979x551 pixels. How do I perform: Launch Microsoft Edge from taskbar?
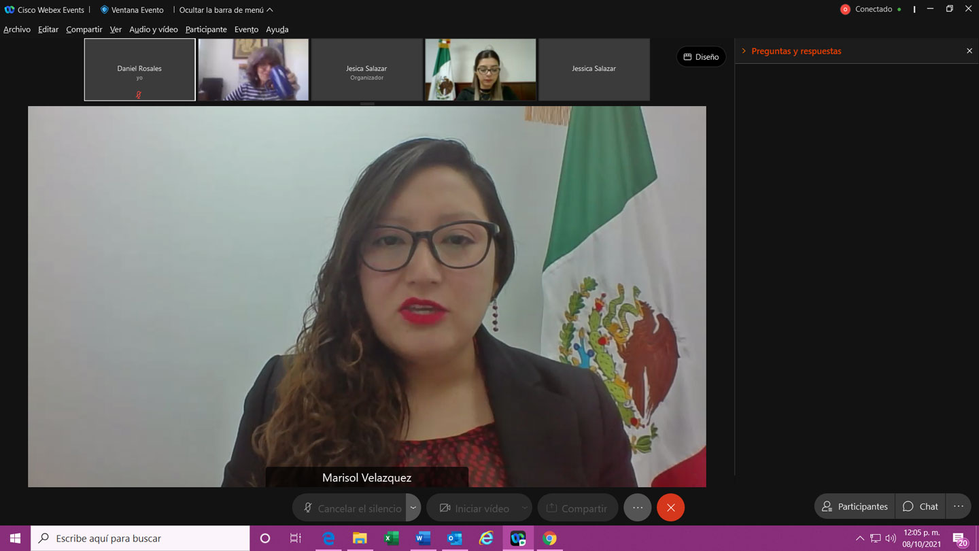click(x=328, y=538)
